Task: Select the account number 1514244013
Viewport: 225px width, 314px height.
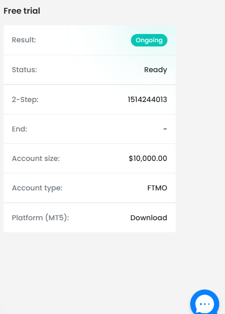Action: (147, 100)
